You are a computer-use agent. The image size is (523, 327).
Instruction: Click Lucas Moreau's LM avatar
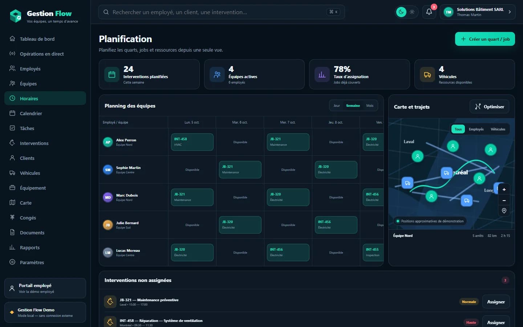click(108, 253)
